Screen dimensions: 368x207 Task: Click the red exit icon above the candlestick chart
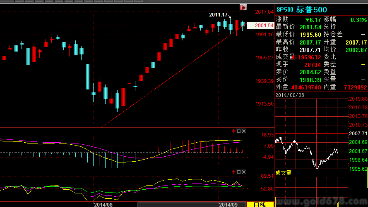(243, 7)
